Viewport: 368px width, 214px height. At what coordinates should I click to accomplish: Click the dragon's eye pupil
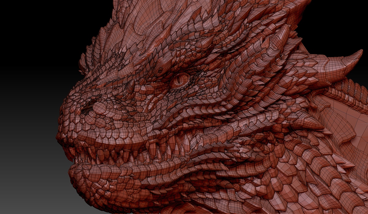click(181, 80)
